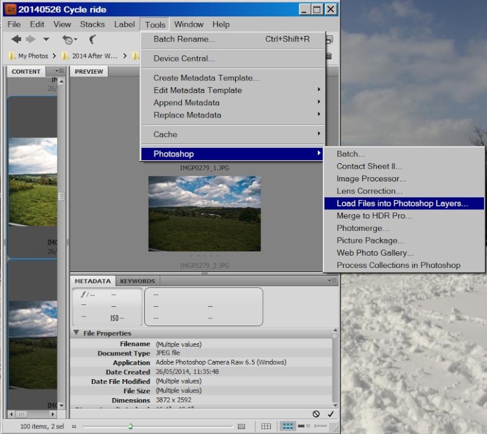The height and width of the screenshot is (434, 487).
Task: Choose Lens Correction...
Action: (x=404, y=191)
